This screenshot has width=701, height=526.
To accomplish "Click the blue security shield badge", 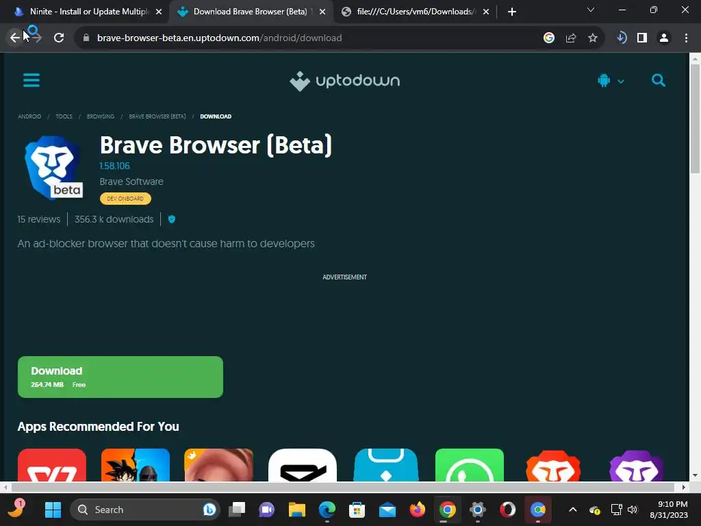I will point(172,219).
